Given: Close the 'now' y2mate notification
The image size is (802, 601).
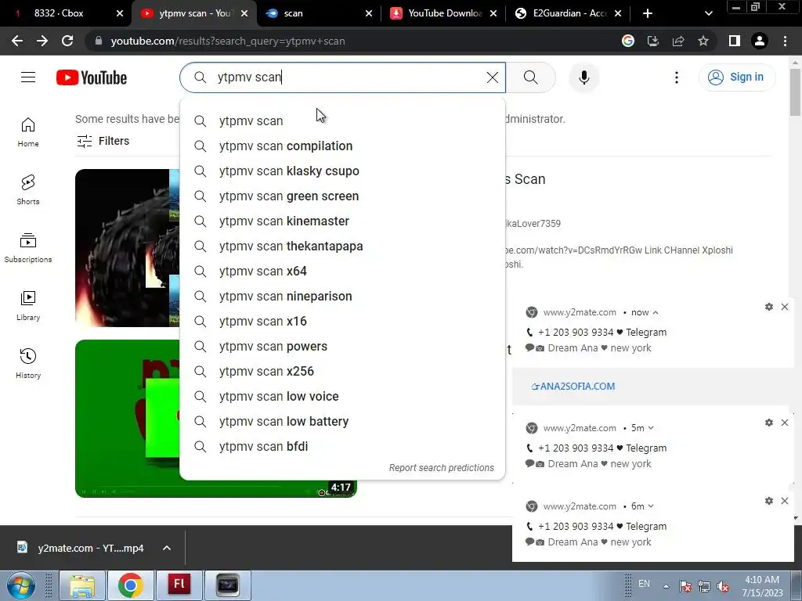Looking at the screenshot, I should [x=785, y=307].
